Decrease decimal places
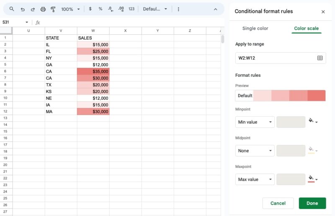 (111, 9)
